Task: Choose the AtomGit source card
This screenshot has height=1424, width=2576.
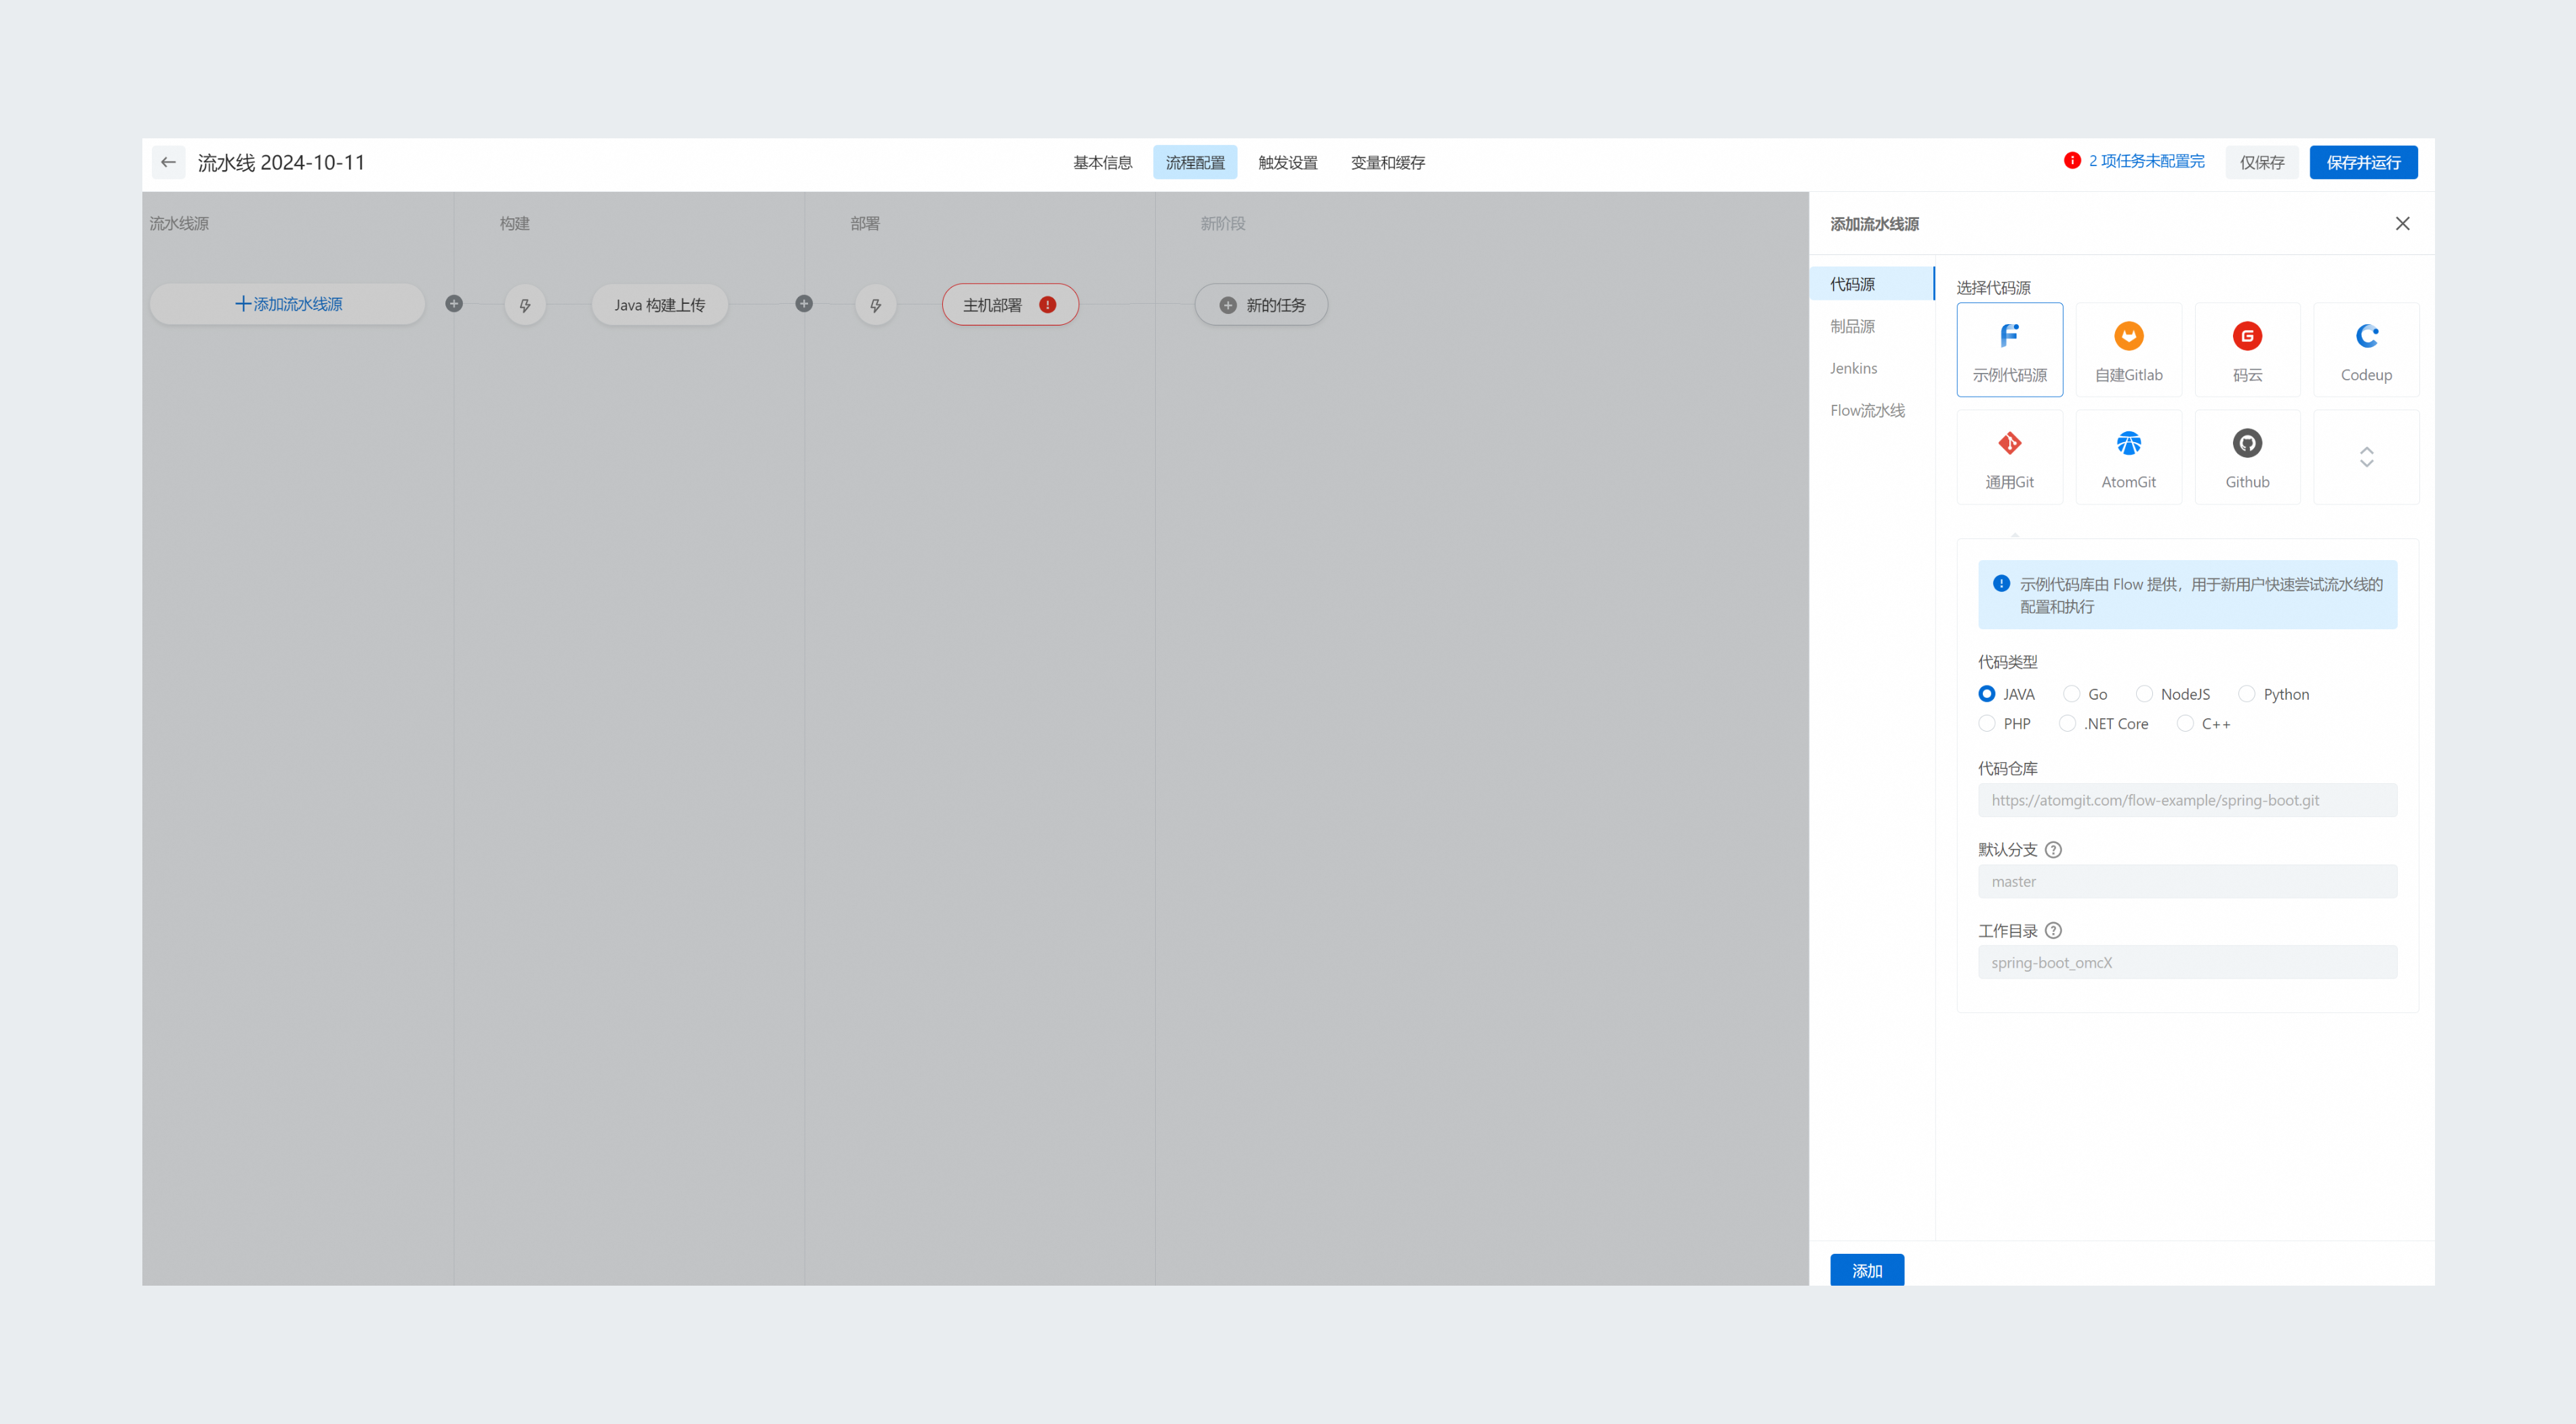Action: [x=2128, y=456]
